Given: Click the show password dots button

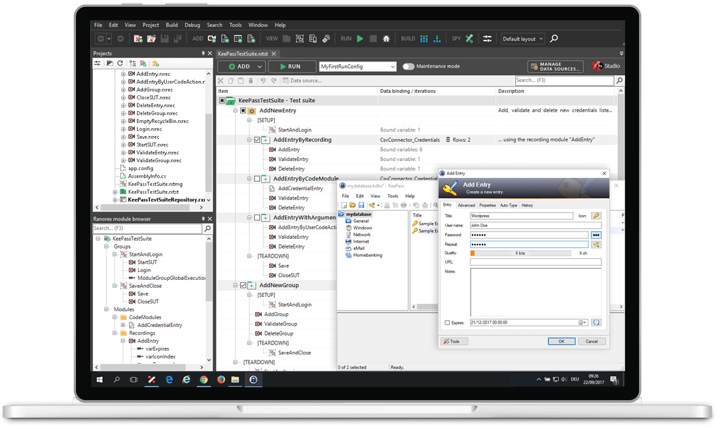Looking at the screenshot, I should tap(596, 235).
